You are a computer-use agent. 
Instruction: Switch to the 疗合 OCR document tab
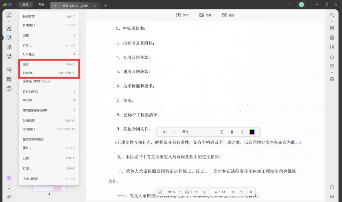(x=76, y=5)
